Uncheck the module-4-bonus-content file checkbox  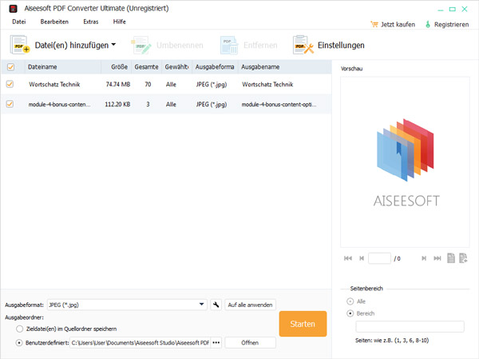10,104
